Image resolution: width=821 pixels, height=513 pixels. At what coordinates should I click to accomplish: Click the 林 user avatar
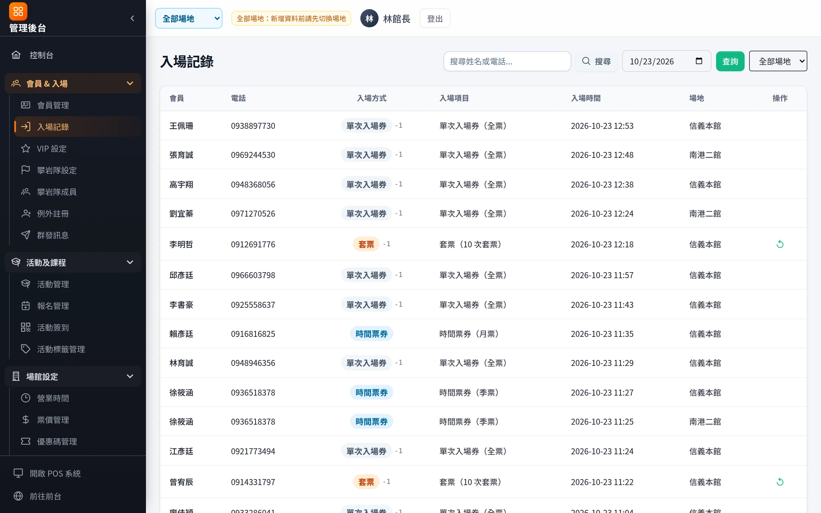click(x=369, y=18)
